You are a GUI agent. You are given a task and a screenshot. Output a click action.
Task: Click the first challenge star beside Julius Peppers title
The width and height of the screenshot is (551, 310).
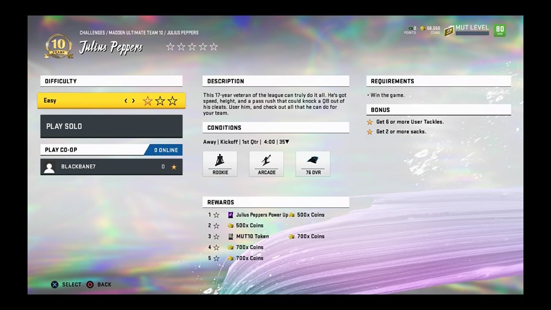(x=170, y=46)
